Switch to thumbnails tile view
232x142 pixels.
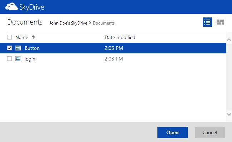[x=220, y=22]
